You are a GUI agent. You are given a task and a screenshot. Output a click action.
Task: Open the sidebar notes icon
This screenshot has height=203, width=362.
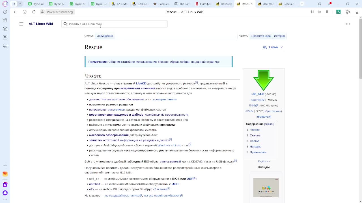click(x=5, y=20)
